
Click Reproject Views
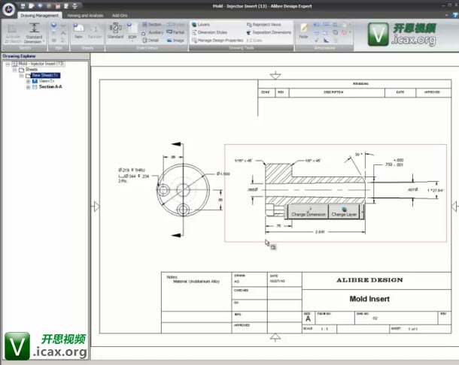(264, 25)
